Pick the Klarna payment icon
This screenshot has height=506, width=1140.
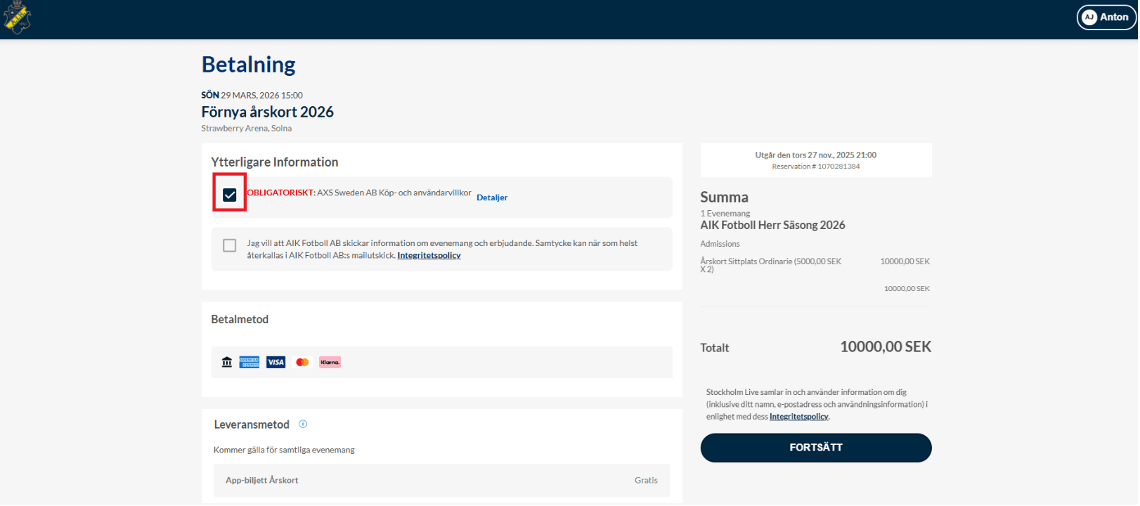coord(330,363)
